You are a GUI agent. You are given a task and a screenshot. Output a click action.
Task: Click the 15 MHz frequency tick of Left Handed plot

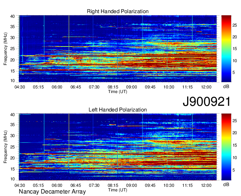pyautogui.click(x=12, y=169)
